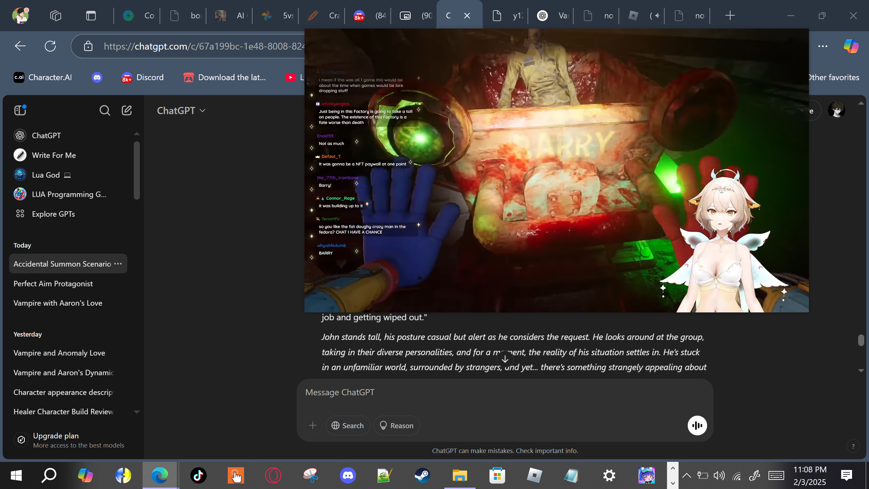This screenshot has width=869, height=489.
Task: Toggle the Search web option
Action: coord(348,425)
